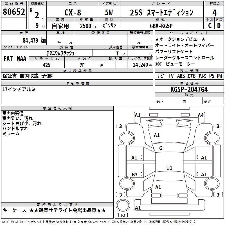
Task: Click equipment item アルミ
Action: [202, 76]
